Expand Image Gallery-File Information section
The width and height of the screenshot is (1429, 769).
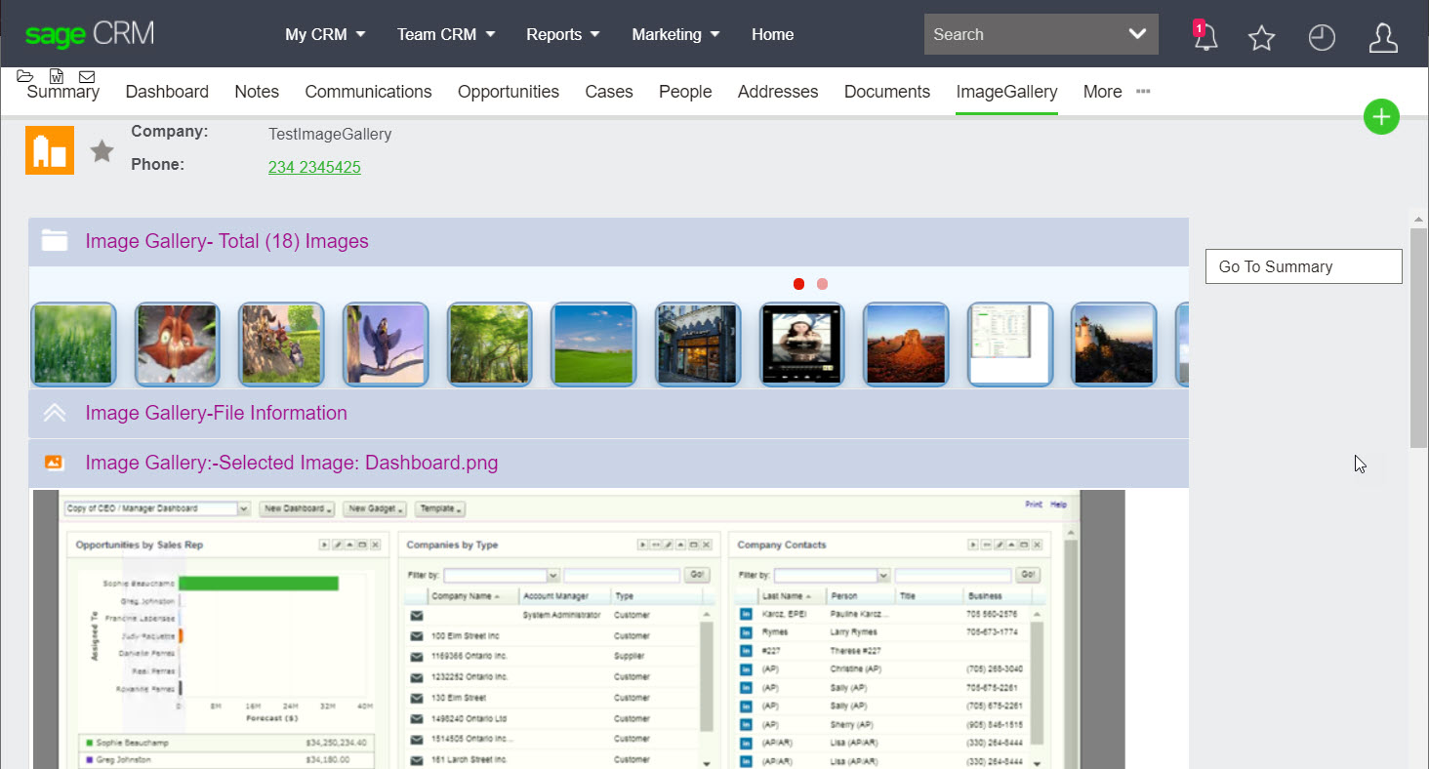[x=55, y=413]
